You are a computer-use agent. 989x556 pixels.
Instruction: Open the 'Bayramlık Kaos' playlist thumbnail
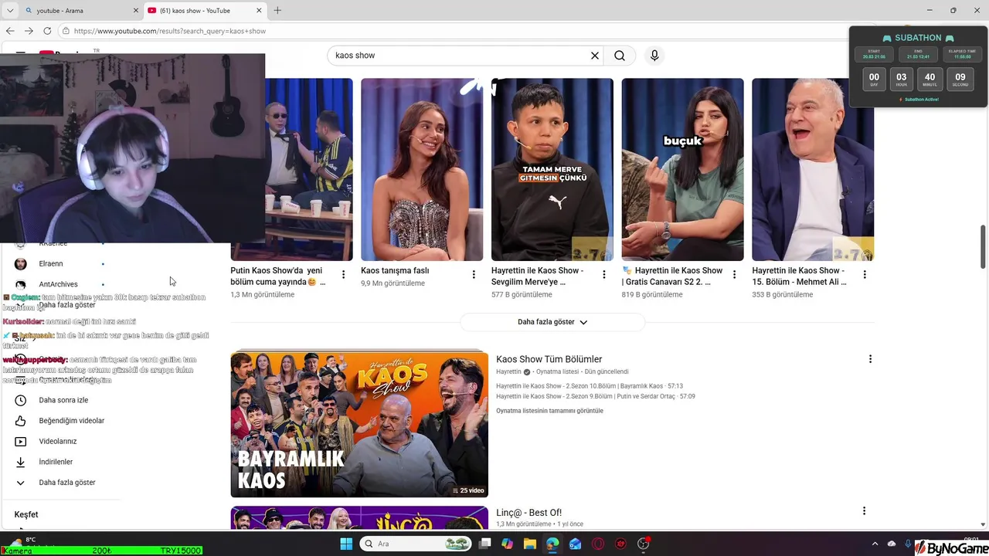point(359,425)
